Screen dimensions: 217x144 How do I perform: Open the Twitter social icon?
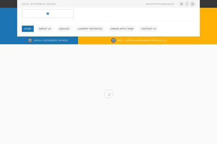pos(182,4)
